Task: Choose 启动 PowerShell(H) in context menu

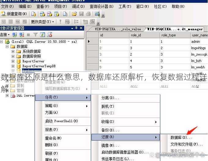Action: pyautogui.click(x=63, y=121)
